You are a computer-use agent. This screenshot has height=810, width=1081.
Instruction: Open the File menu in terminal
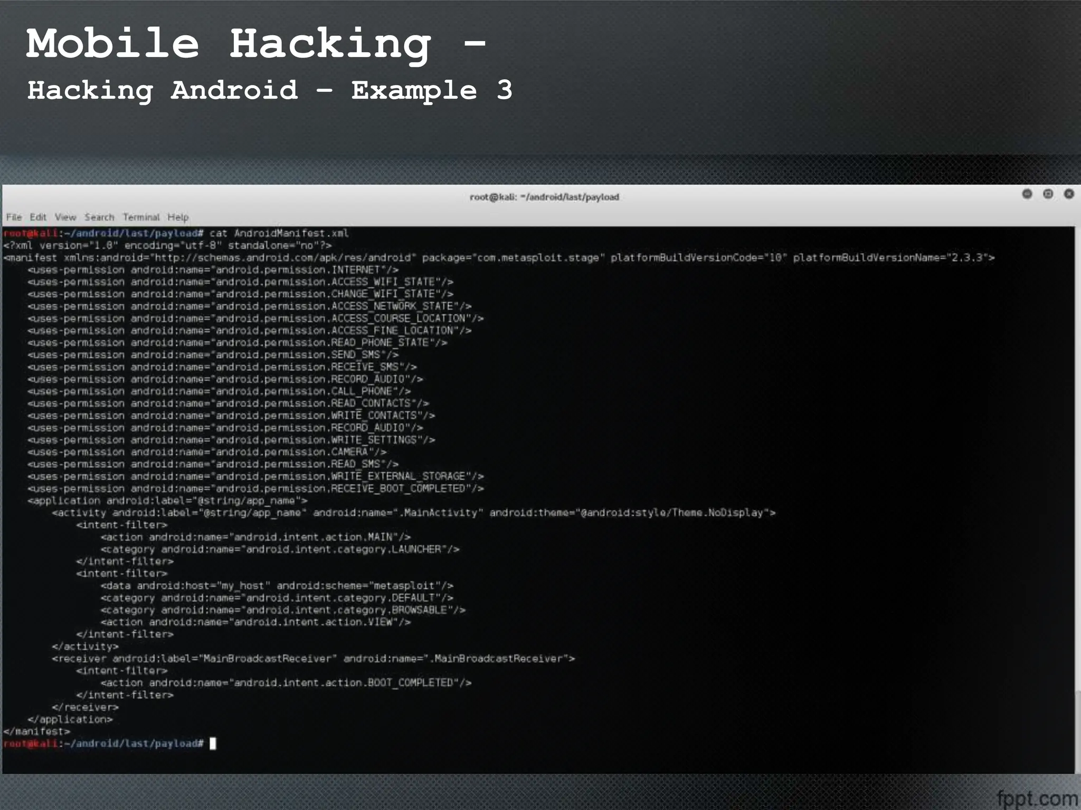[x=14, y=217]
